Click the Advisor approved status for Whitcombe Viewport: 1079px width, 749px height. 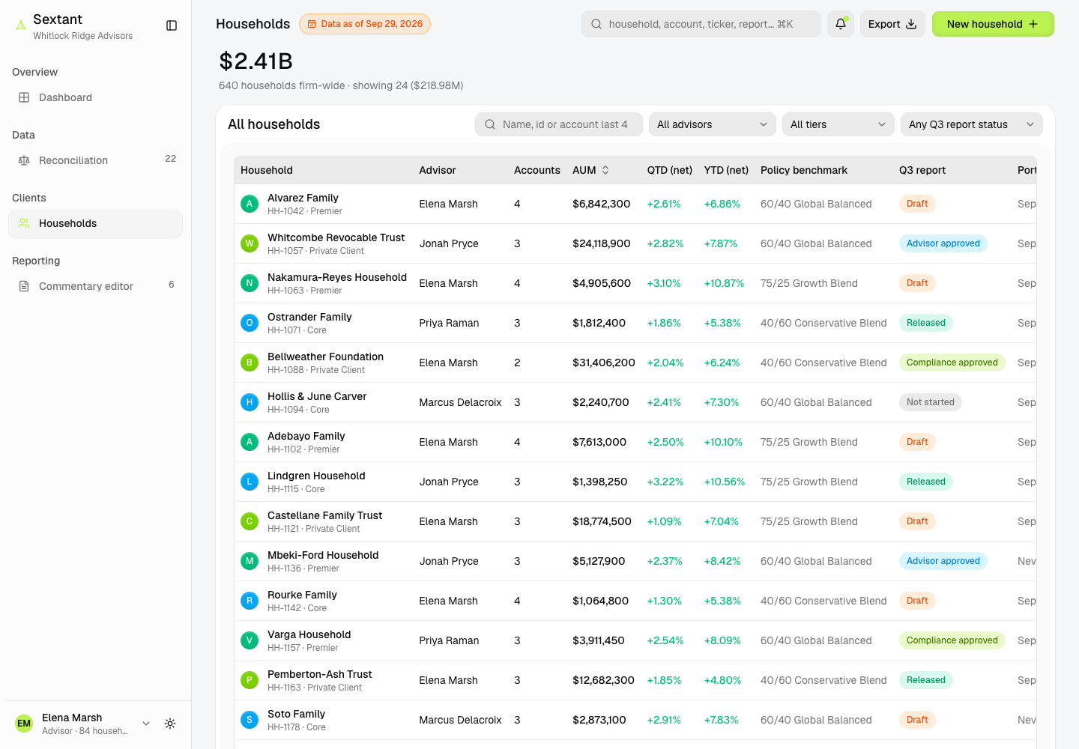click(x=943, y=243)
